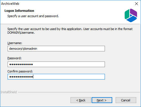This screenshot has width=141, height=107.
Task: Click the ArchiveWeb product logo icon
Action: [x=131, y=15]
